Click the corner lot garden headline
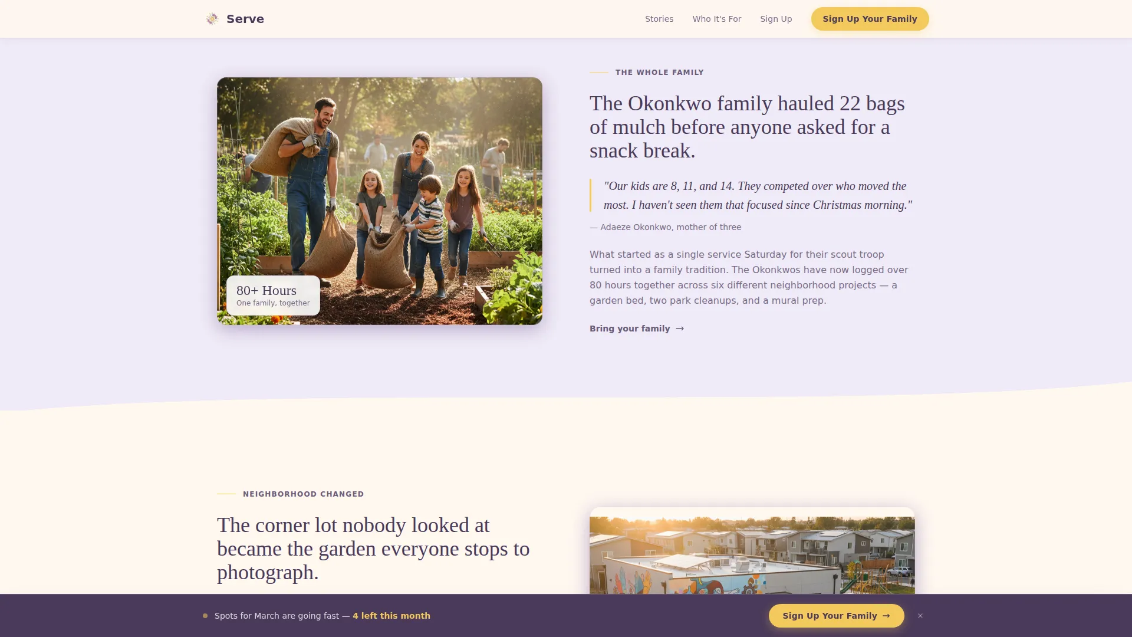Viewport: 1132px width, 637px height. 373,549
